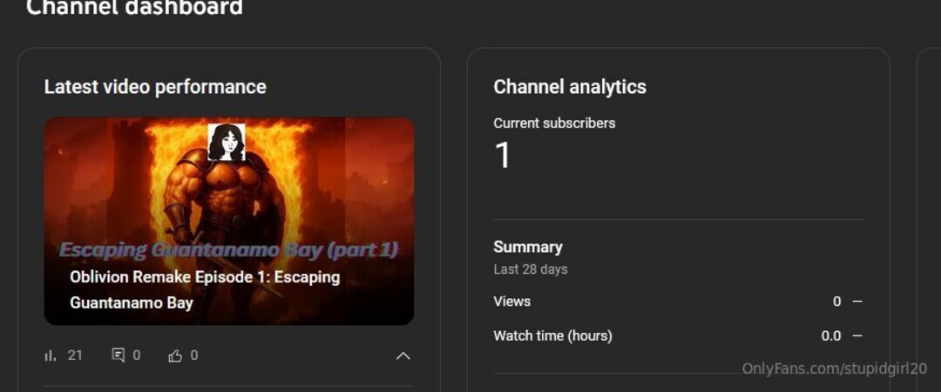Select the comment count beside the comments icon

click(x=137, y=355)
